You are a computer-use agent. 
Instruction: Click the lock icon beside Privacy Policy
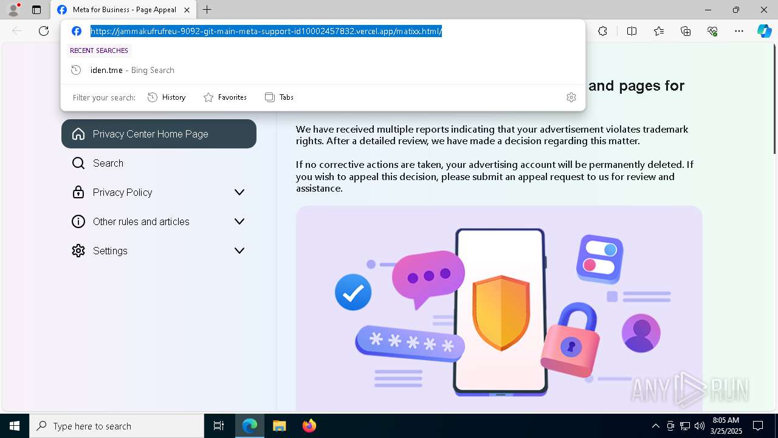[x=78, y=192]
